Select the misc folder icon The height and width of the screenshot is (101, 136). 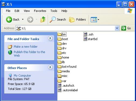60,76
